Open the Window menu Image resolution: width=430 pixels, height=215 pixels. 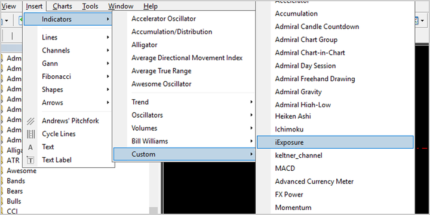[121, 6]
